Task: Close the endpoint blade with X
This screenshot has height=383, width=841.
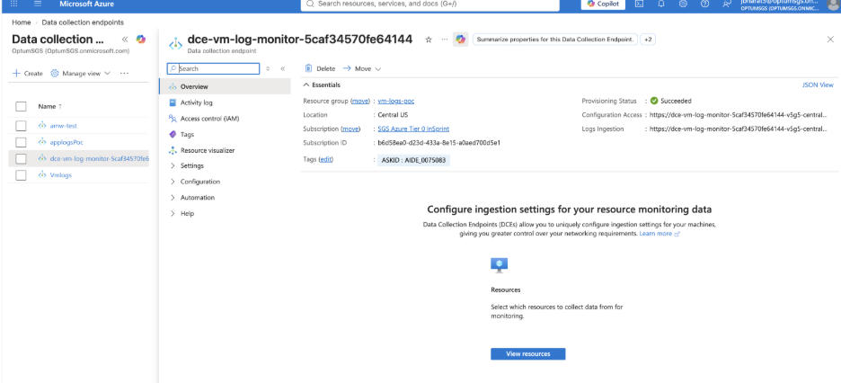Action: coord(831,40)
